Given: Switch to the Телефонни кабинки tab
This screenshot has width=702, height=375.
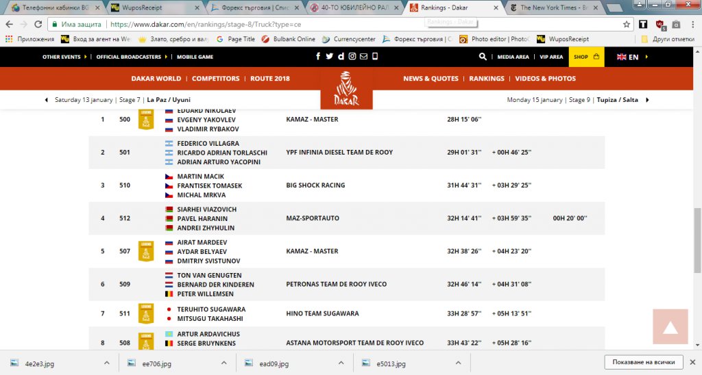Looking at the screenshot, I should 56,8.
